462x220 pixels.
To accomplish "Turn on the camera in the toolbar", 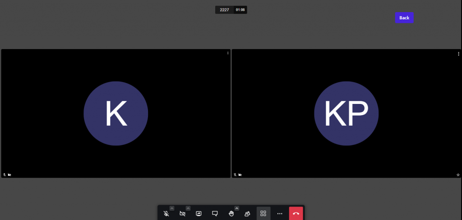I will [x=182, y=214].
